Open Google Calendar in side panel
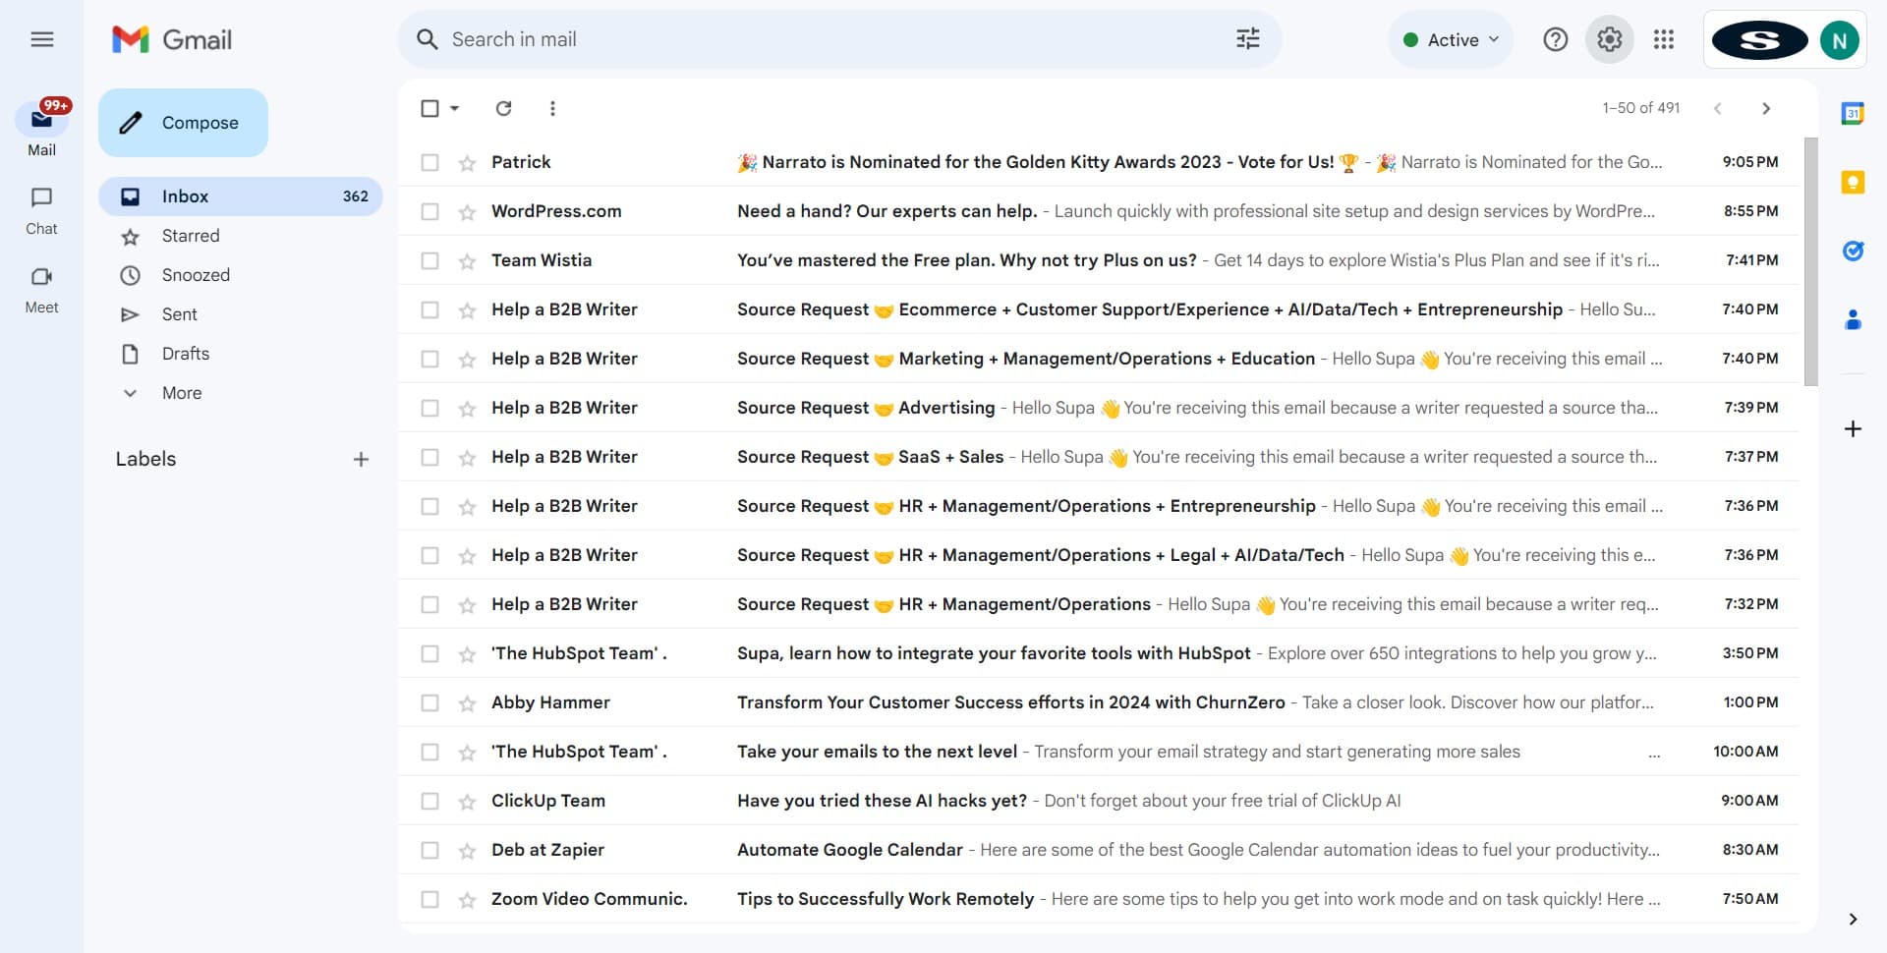This screenshot has width=1887, height=953. [x=1853, y=114]
